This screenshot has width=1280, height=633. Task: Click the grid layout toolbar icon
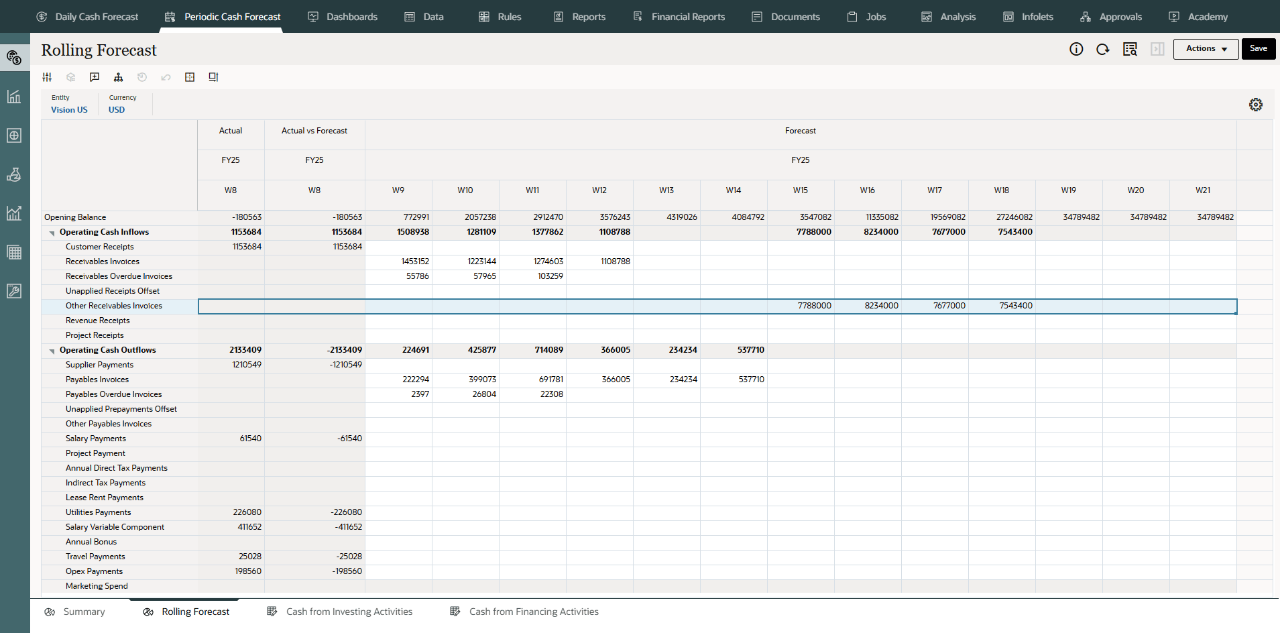[x=190, y=77]
